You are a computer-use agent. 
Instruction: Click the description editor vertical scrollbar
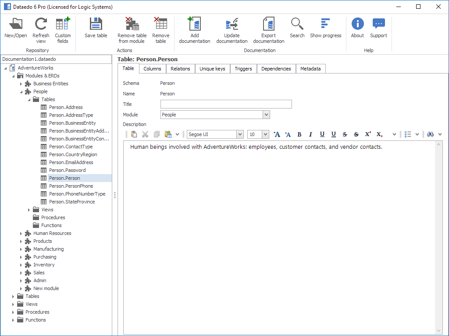(439, 236)
